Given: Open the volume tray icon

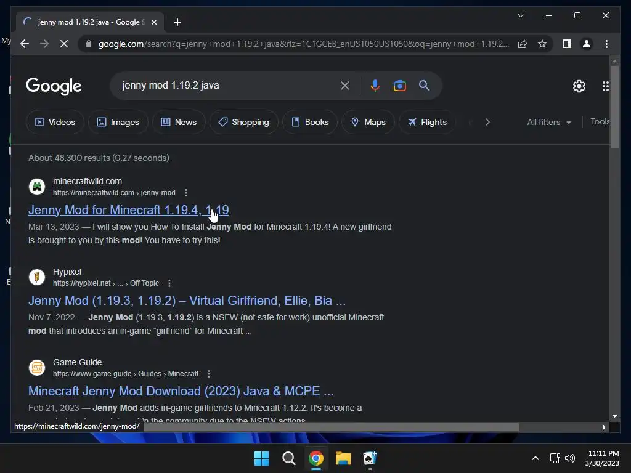Looking at the screenshot, I should [570, 458].
